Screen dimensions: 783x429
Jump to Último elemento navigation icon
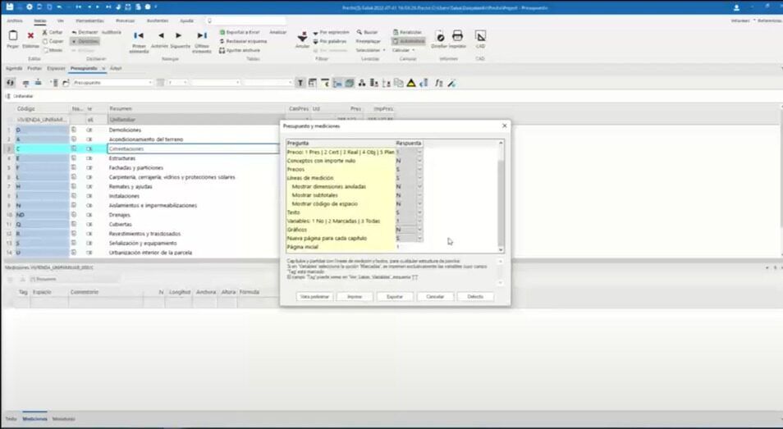(202, 37)
